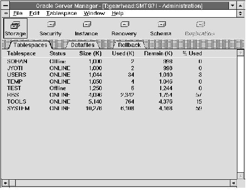
Task: Click the horizontal scrollbar thumb
Action: [x=13, y=183]
